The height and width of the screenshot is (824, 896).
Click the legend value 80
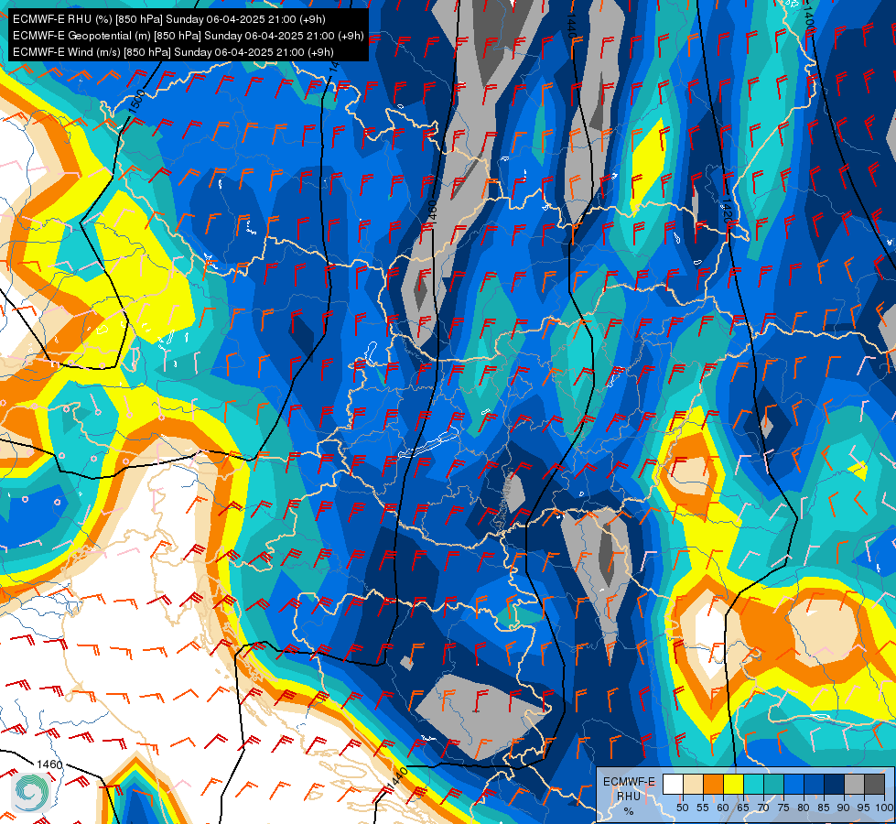click(x=804, y=808)
